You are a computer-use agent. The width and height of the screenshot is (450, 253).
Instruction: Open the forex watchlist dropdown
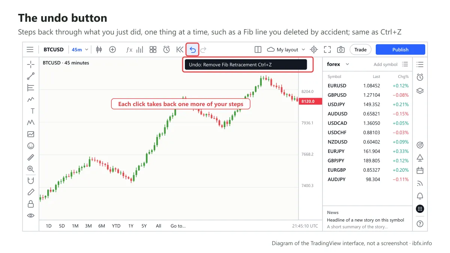[338, 64]
